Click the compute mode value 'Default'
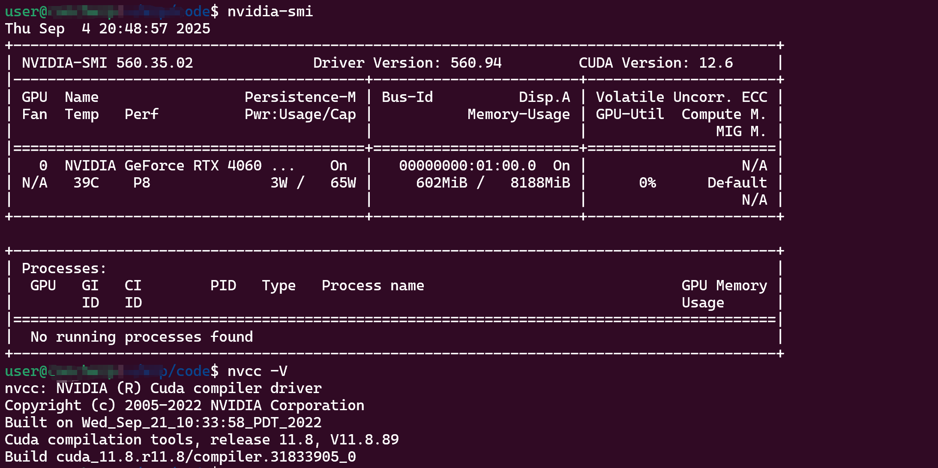Viewport: 938px width, 468px height. pyautogui.click(x=737, y=183)
